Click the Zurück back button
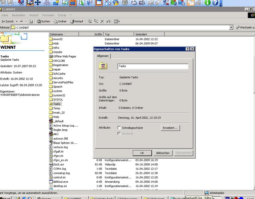The height and width of the screenshot is (199, 255). coord(8,21)
